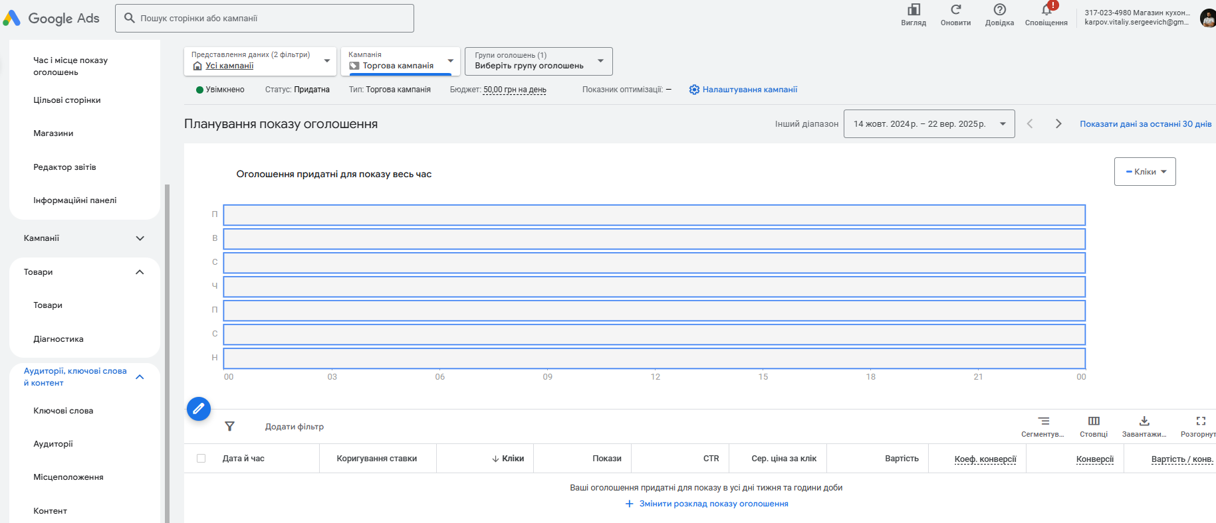Open the Сповіщення notifications bell
This screenshot has height=523, width=1216.
click(1046, 11)
